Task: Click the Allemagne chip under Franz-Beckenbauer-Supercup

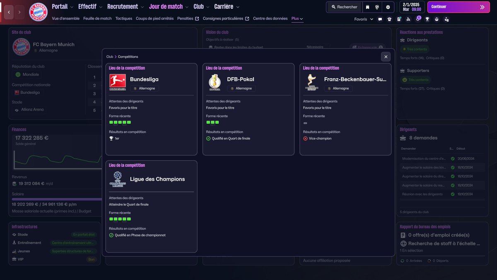Action: point(338,88)
